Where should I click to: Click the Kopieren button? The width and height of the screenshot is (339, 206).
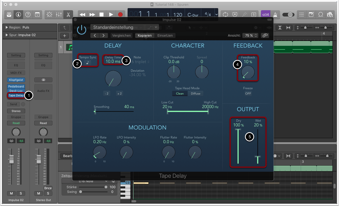pos(145,35)
